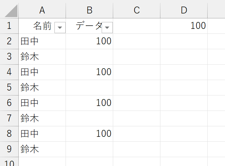Click cell A2 containing 田中
Image resolution: width=225 pixels, height=166 pixels.
tap(42, 41)
